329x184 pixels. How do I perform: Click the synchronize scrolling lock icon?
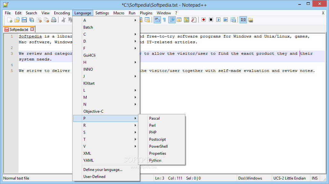pos(147,20)
